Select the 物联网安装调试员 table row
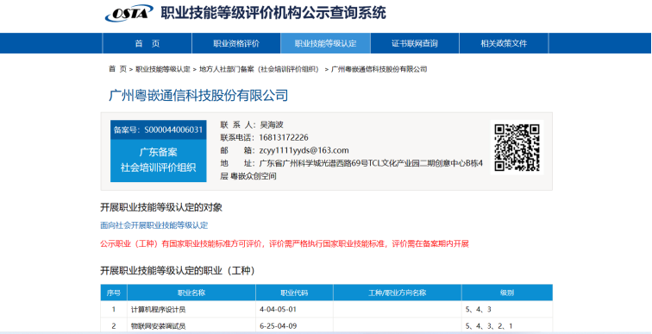Image resolution: width=652 pixels, height=334 pixels. (x=326, y=325)
